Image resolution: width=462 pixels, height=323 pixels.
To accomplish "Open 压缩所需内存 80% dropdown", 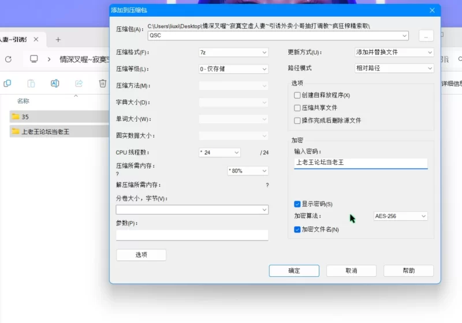I will point(248,171).
